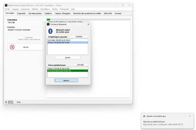Click the Connexion Bluetooth dialog title icon

click(48, 24)
